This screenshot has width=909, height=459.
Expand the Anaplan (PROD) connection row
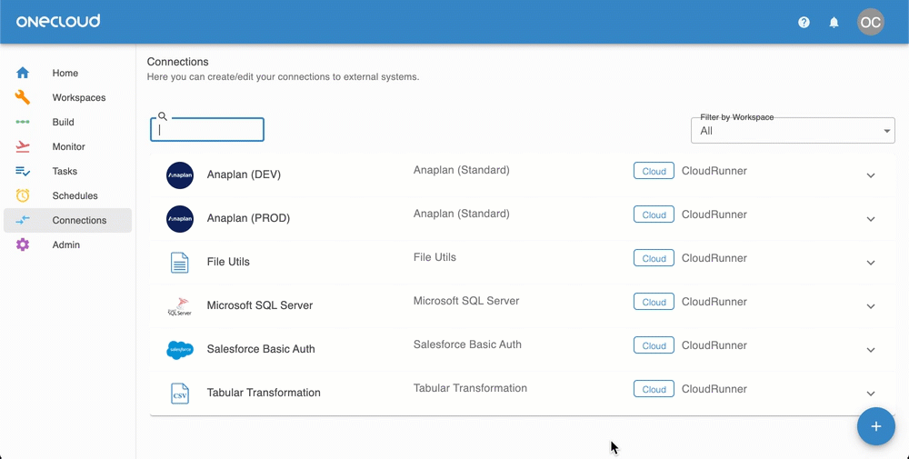[871, 219]
